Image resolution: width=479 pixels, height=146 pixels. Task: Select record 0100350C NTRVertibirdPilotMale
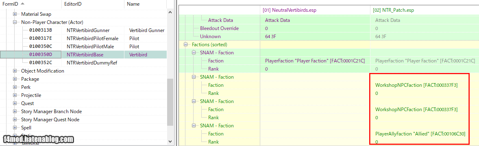(x=83, y=47)
